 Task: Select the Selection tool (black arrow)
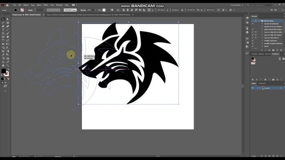tap(3, 19)
